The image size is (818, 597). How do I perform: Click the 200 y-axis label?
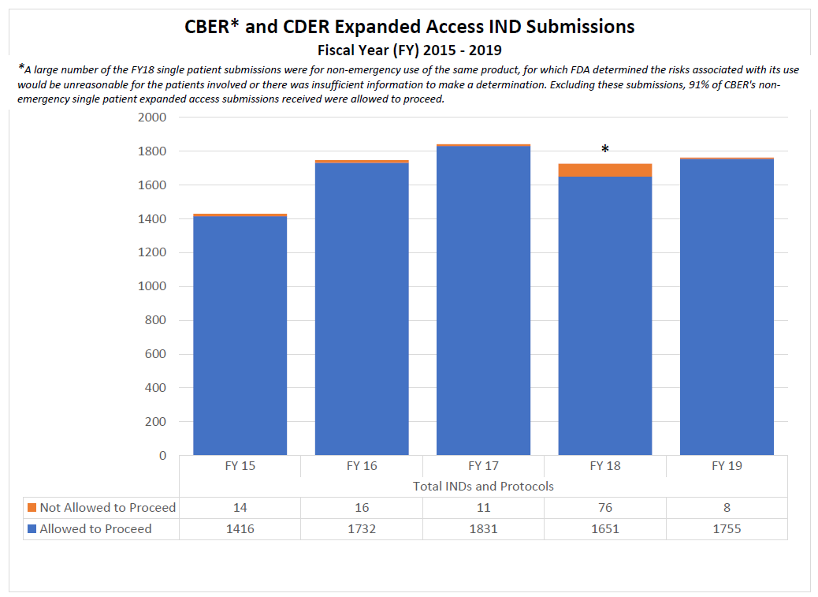click(x=155, y=422)
